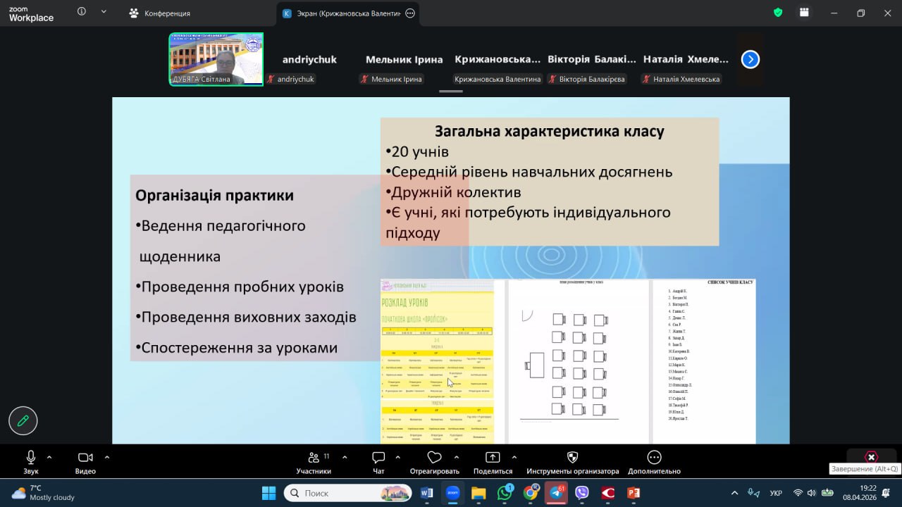Toggle the Видео camera on or off
The height and width of the screenshot is (507, 902).
(x=85, y=458)
